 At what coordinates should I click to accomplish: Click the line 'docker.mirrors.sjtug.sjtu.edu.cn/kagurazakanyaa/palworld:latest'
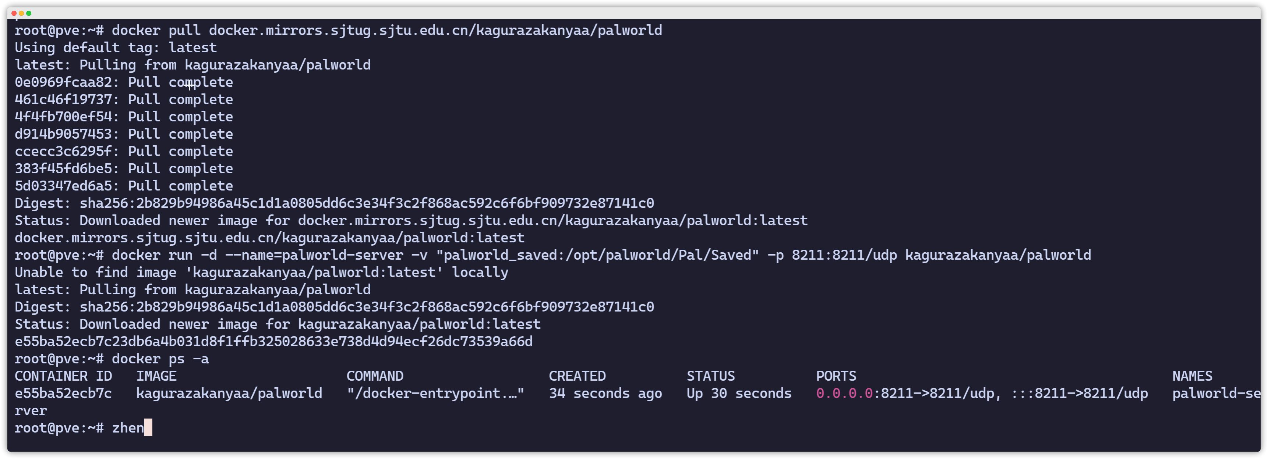(270, 238)
